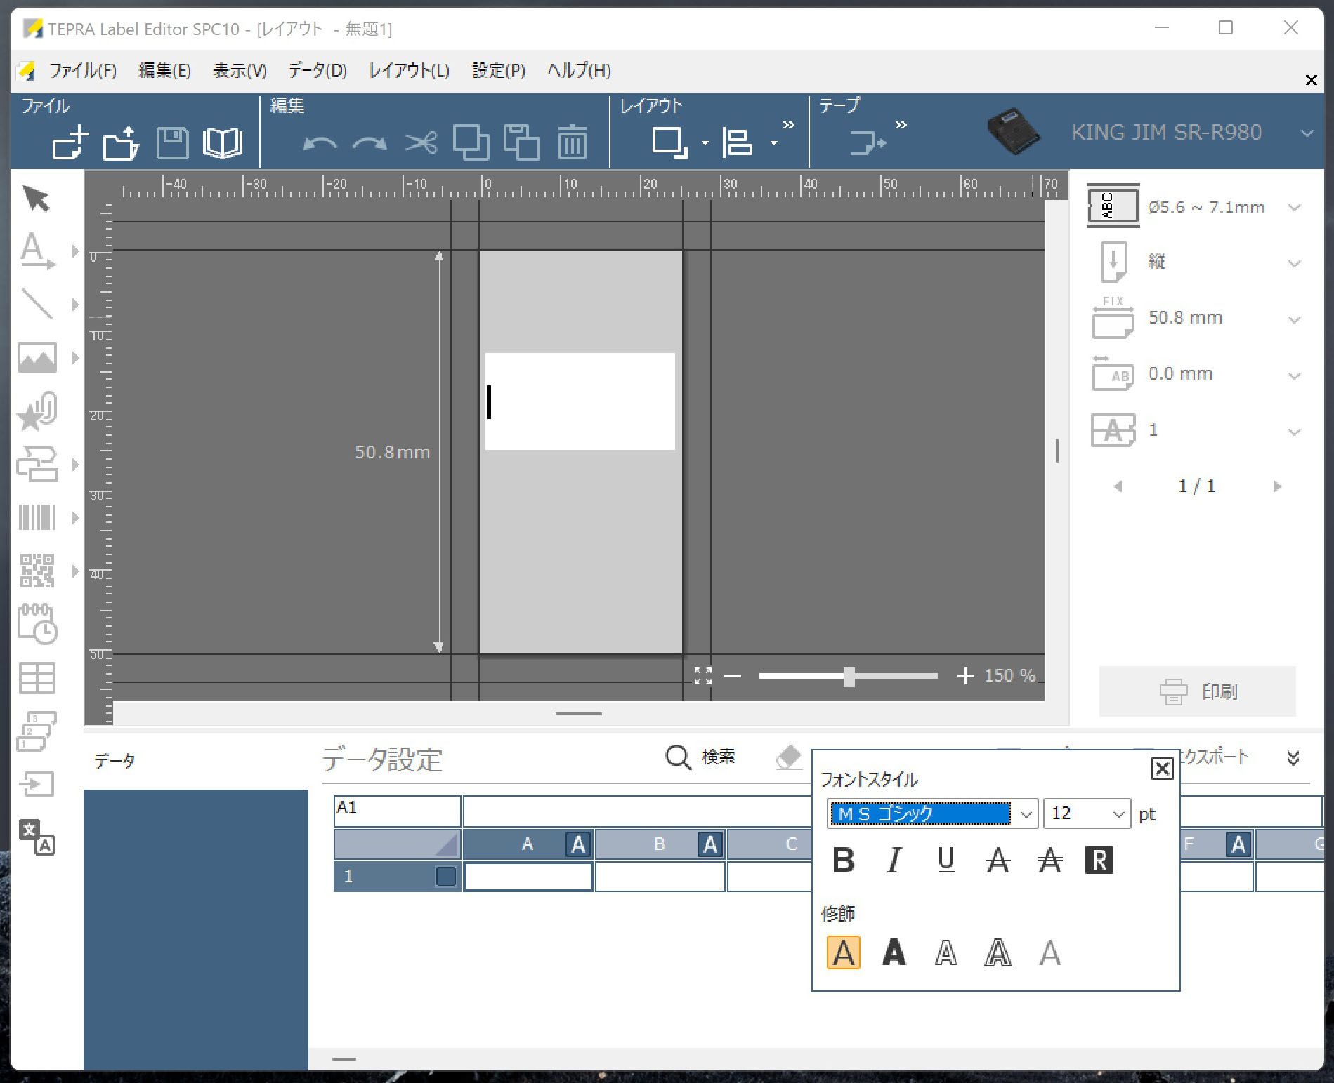Add date and time with the calendar tool
Image resolution: width=1334 pixels, height=1083 pixels.
[37, 623]
